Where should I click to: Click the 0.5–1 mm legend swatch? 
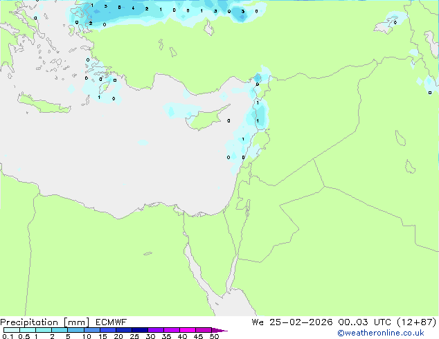click(x=28, y=330)
